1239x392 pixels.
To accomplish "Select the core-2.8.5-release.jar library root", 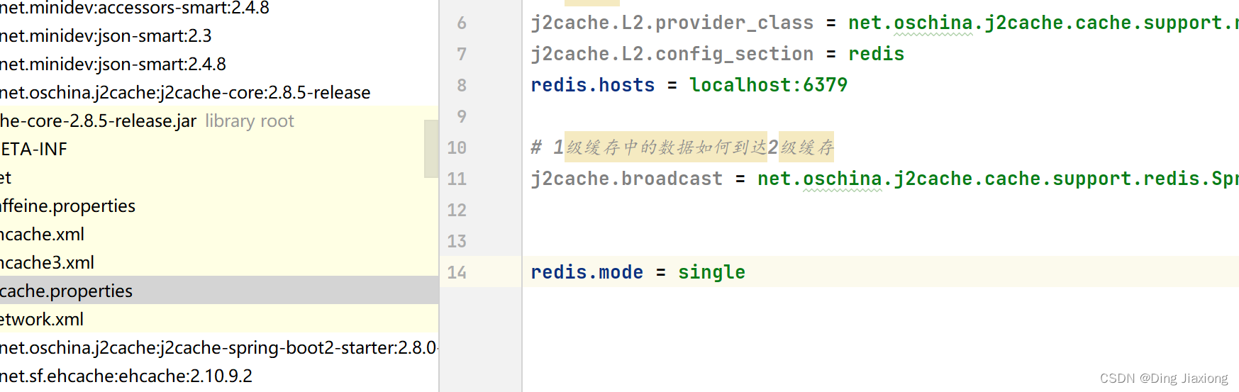I will [x=147, y=121].
